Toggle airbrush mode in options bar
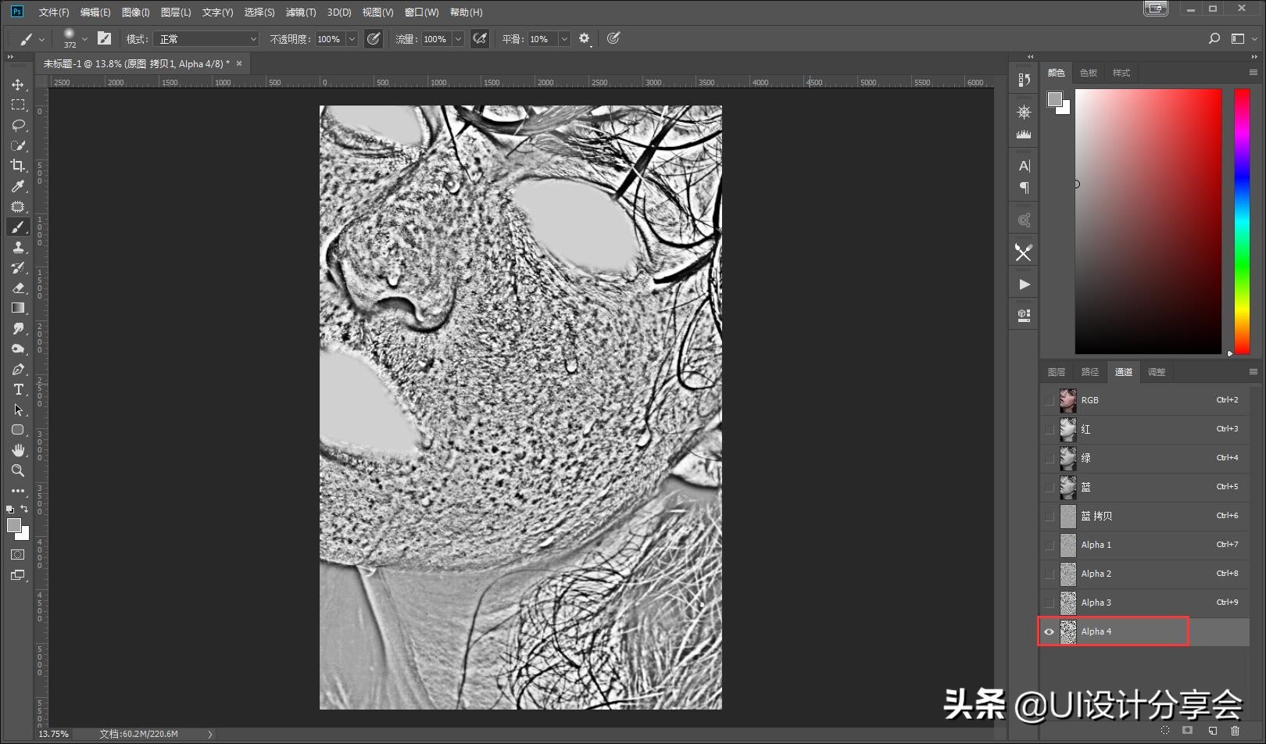Screen dimensions: 1266x744 click(x=480, y=38)
